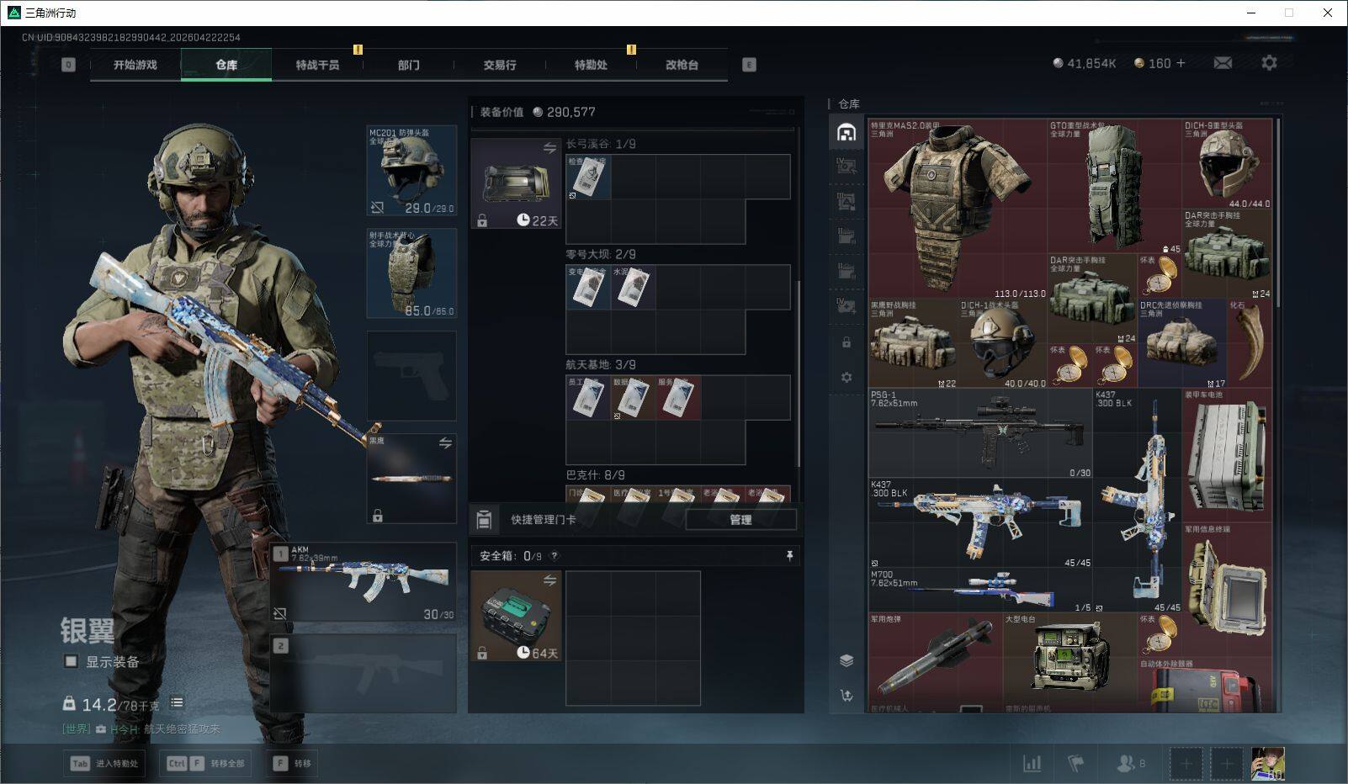
Task: Select the GTO重型战术包 backpack in warehouse
Action: (x=1114, y=186)
